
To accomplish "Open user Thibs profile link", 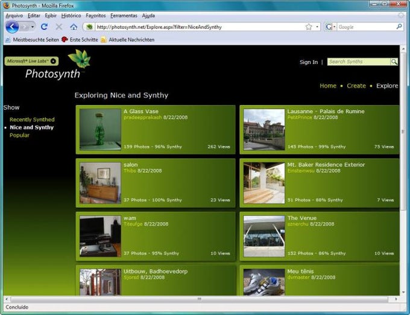I will (x=130, y=171).
